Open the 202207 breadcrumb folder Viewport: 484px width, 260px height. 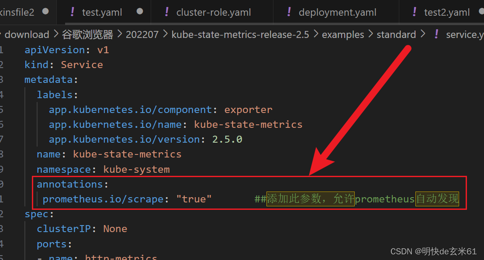(x=142, y=34)
